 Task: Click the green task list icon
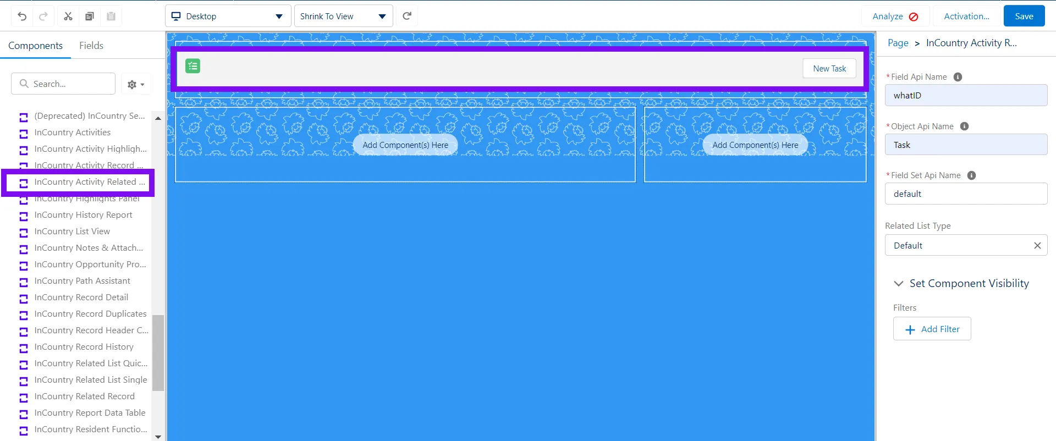(x=193, y=67)
